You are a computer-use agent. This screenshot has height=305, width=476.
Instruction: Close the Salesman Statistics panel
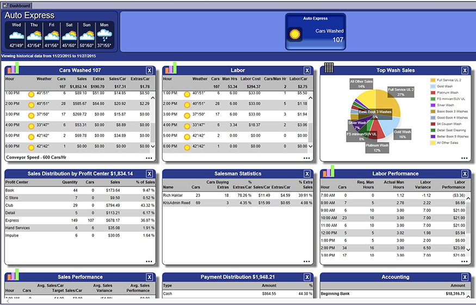point(307,174)
